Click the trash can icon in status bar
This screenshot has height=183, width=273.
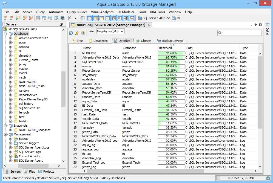tap(268, 178)
